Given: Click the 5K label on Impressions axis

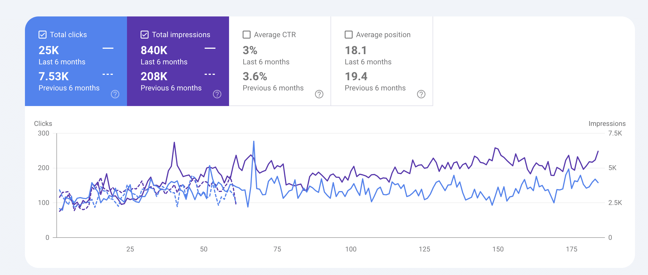Looking at the screenshot, I should pyautogui.click(x=612, y=168).
